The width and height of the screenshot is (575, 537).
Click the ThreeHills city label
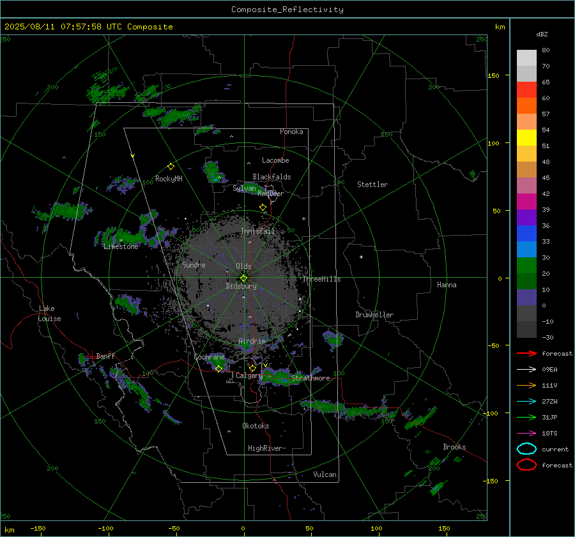click(x=321, y=279)
